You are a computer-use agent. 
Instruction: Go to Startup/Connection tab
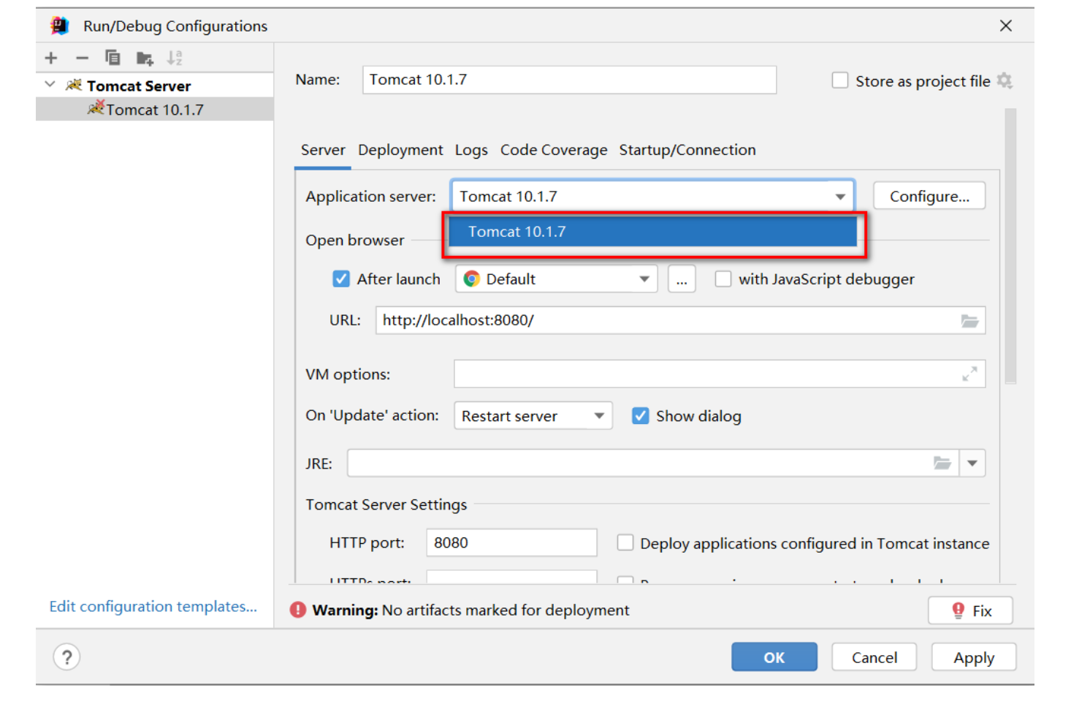687,151
